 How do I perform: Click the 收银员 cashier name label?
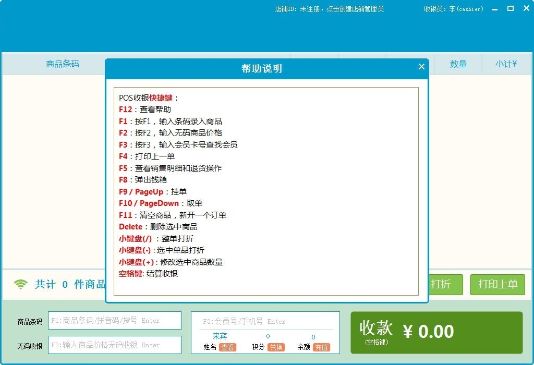(453, 9)
